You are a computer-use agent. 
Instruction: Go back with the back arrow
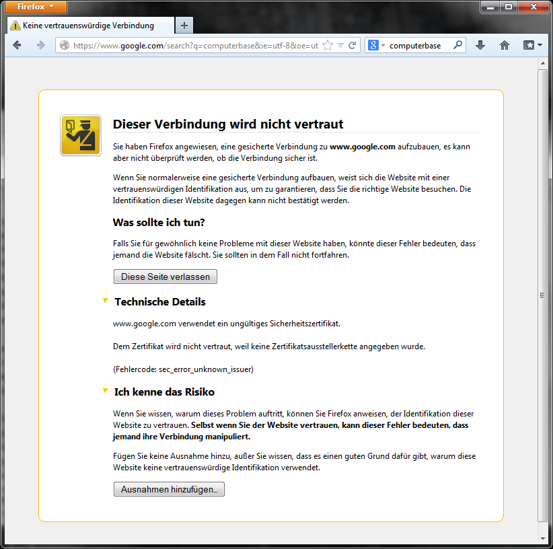coord(17,45)
